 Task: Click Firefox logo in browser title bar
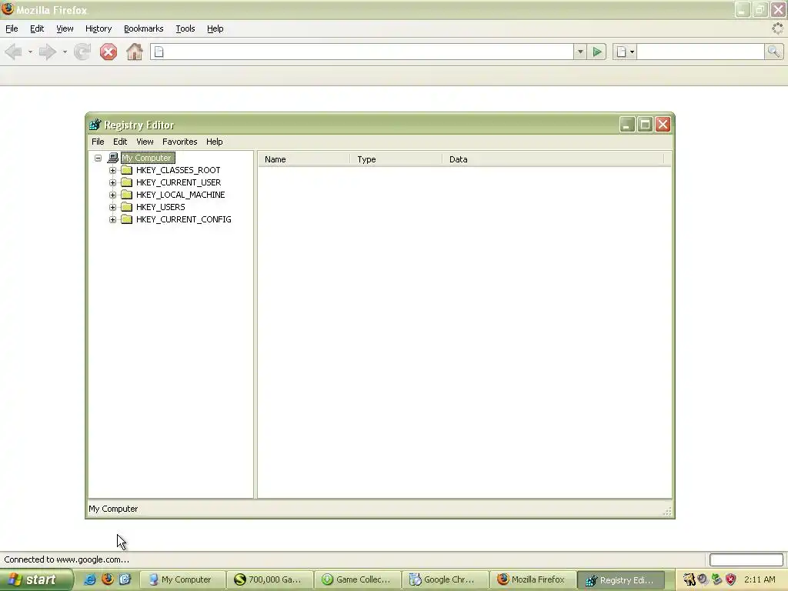tap(8, 9)
